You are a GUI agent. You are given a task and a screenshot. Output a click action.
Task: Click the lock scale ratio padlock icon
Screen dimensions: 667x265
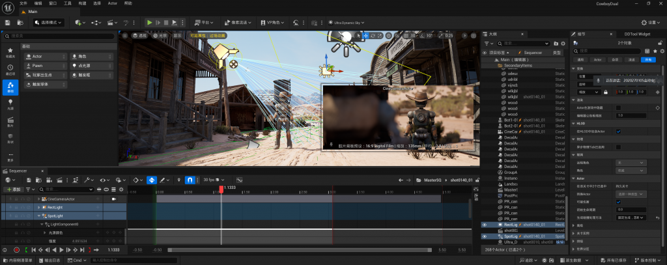point(605,92)
